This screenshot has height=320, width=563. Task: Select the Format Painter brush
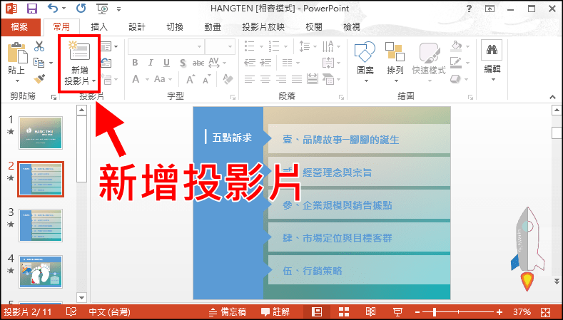coord(39,79)
